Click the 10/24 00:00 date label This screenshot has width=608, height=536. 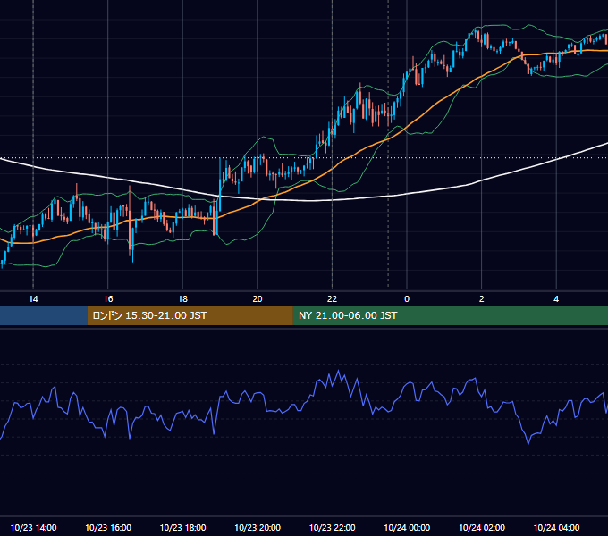(407, 527)
